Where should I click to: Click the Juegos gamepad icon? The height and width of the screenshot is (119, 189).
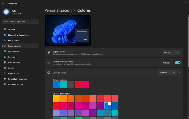tap(5, 68)
